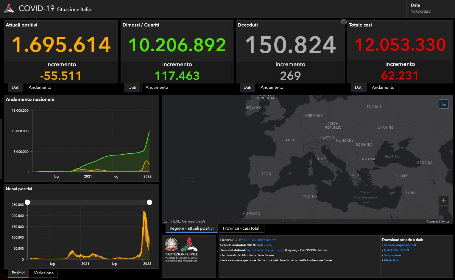Switch Attuali positivi to Andamento tab
Image resolution: width=455 pixels, height=280 pixels.
pos(40,87)
